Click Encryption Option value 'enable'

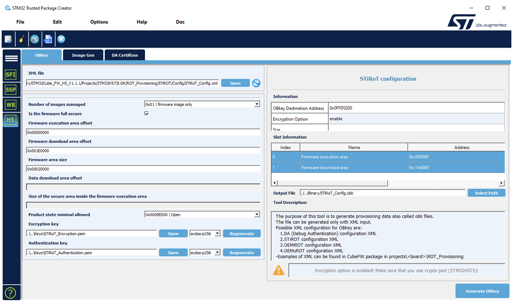[x=416, y=119]
